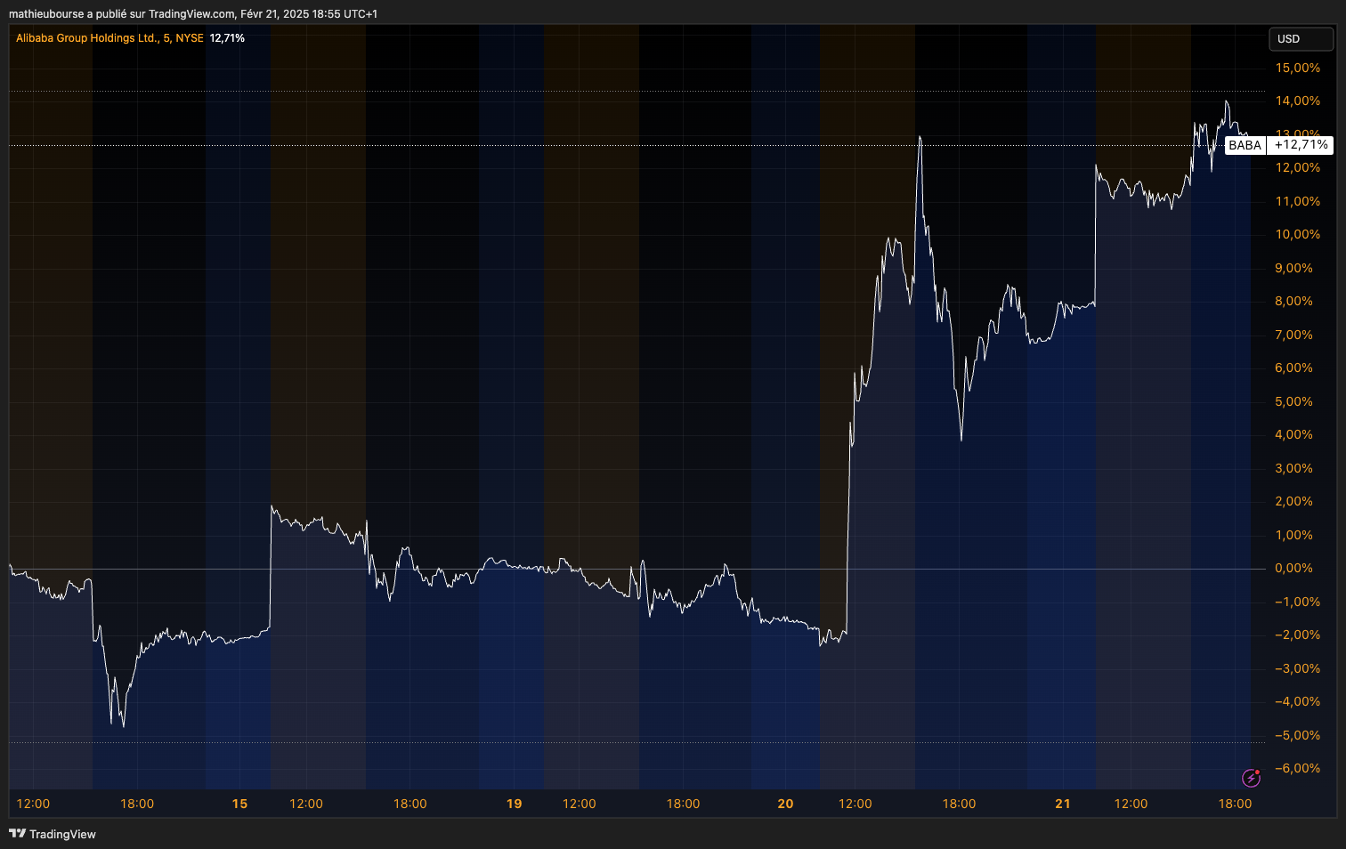The width and height of the screenshot is (1346, 849).
Task: Click the −2,00% price axis label
Action: (1298, 635)
